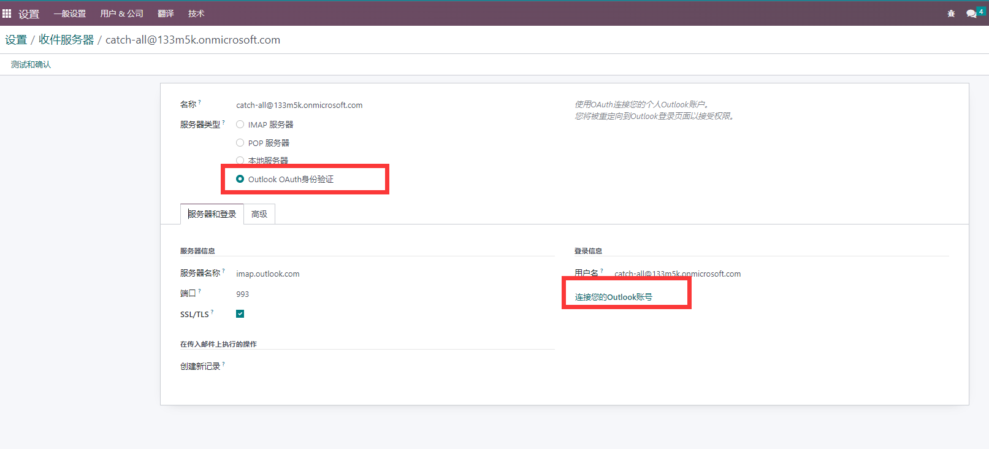Image resolution: width=989 pixels, height=449 pixels.
Task: Click the help mark beside 服务器名称
Action: pos(223,271)
